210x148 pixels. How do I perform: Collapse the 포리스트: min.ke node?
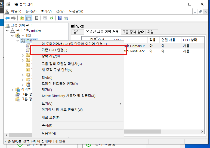[7, 31]
